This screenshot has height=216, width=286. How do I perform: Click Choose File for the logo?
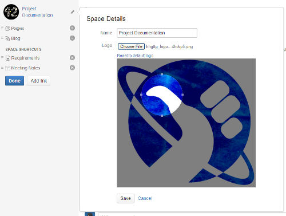point(131,46)
